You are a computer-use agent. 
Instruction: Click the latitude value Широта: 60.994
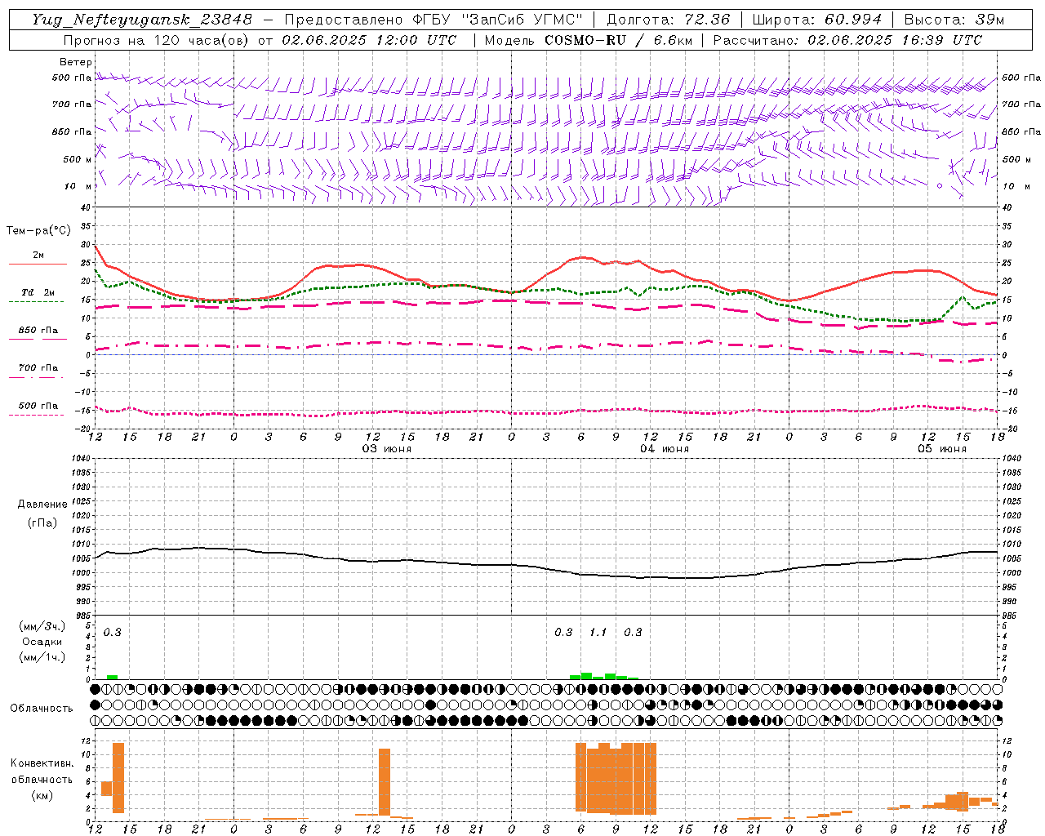tap(816, 20)
